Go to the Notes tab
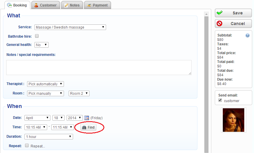 pyautogui.click(x=72, y=5)
